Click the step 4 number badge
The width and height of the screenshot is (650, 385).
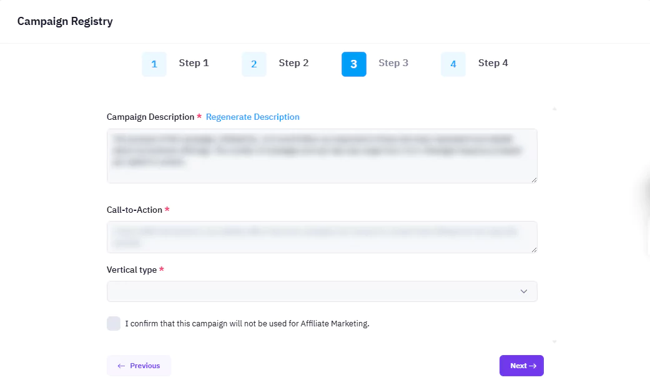[x=453, y=64]
